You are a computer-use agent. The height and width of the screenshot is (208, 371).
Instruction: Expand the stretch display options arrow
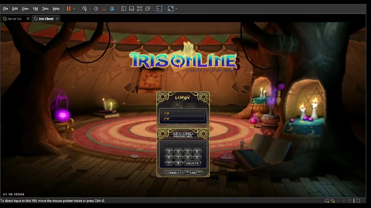(x=177, y=9)
